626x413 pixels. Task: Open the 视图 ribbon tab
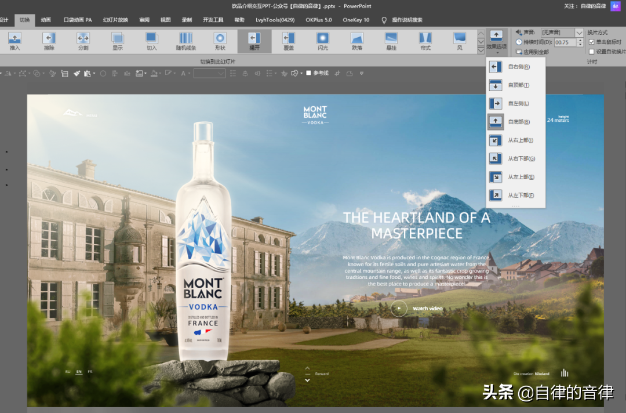pyautogui.click(x=165, y=20)
